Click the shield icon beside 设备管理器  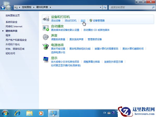pyautogui.click(x=91, y=21)
